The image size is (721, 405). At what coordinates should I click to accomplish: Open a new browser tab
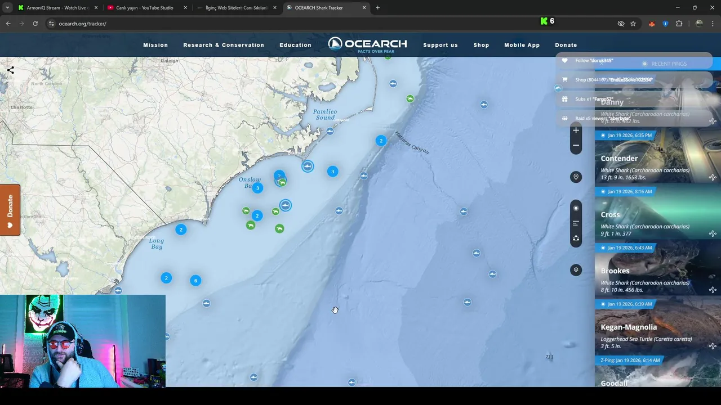pos(377,8)
